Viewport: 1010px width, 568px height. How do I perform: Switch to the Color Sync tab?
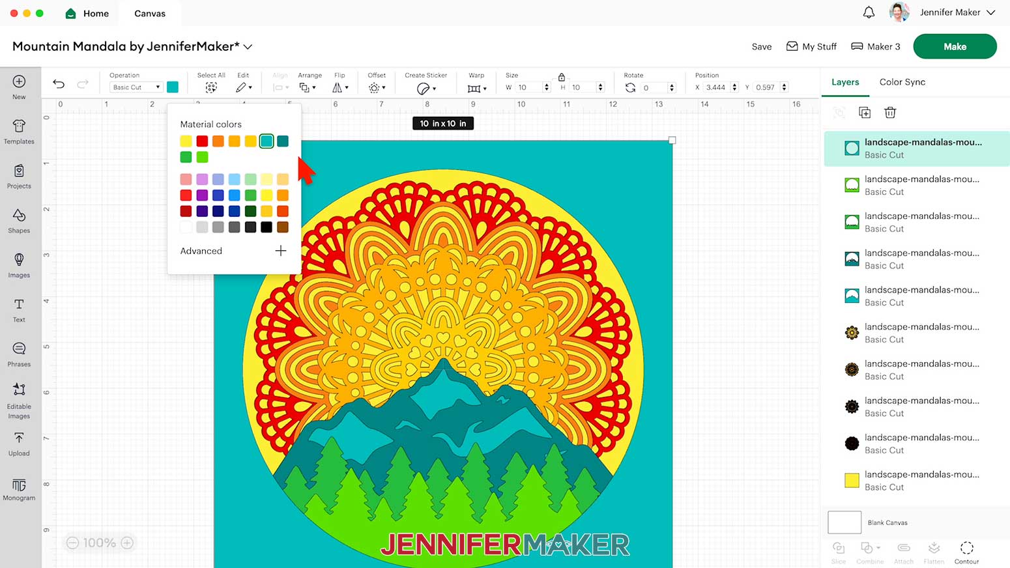tap(902, 82)
